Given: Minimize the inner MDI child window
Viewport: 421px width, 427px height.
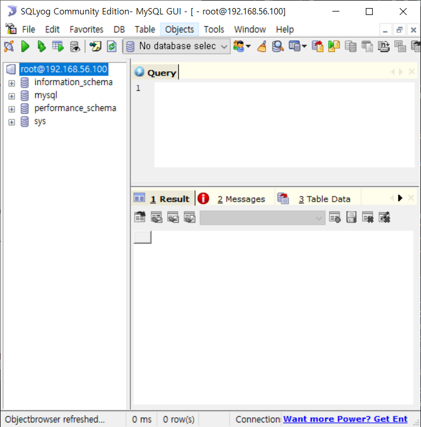Looking at the screenshot, I should 385,30.
